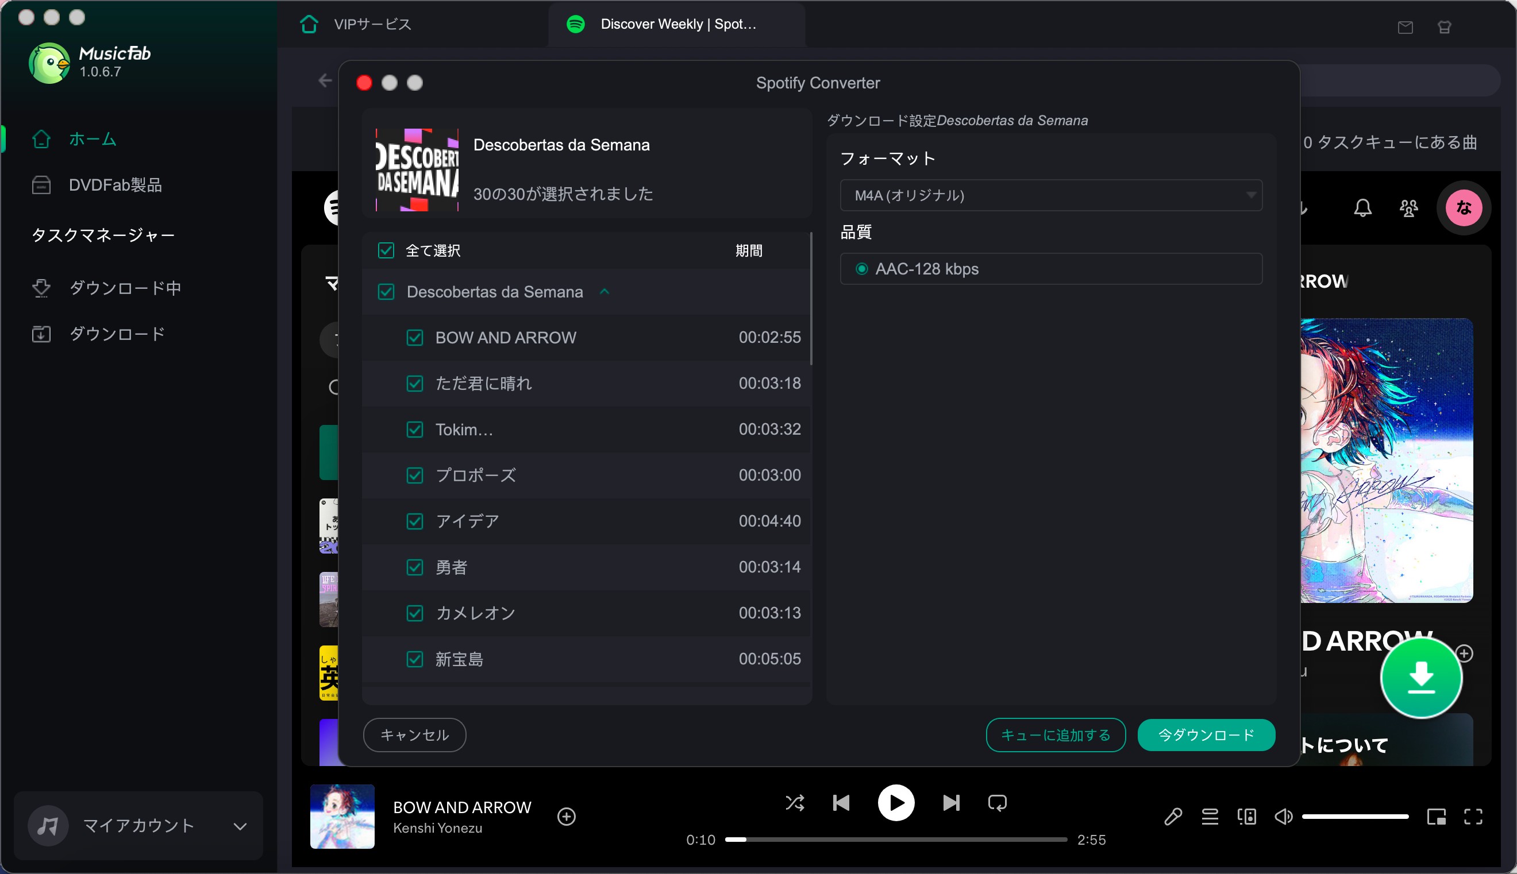Click the マイアカウント music note avatar
Viewport: 1517px width, 874px height.
[x=48, y=826]
